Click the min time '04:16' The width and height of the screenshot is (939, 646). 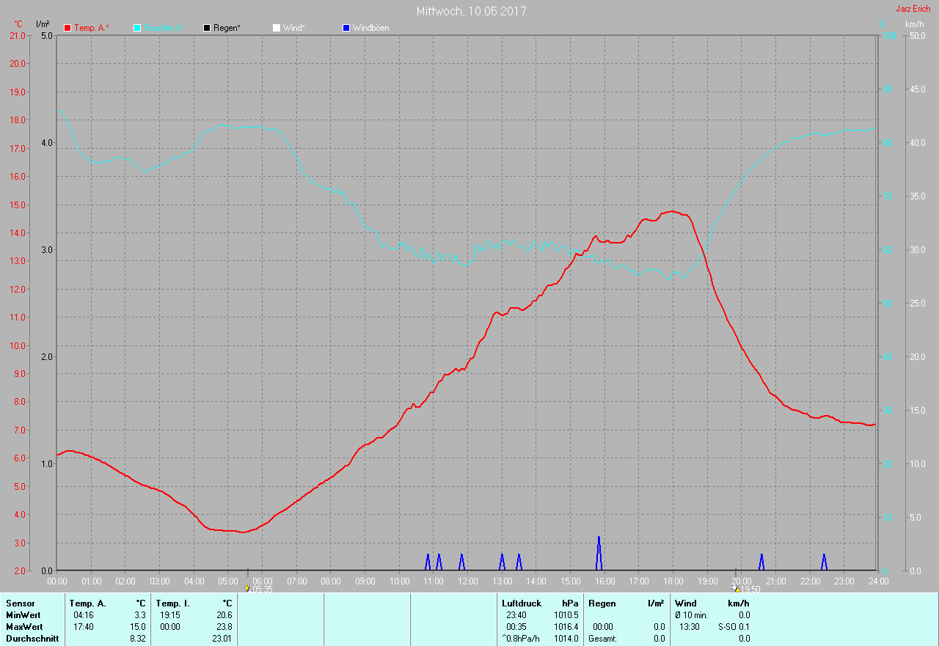(x=84, y=615)
